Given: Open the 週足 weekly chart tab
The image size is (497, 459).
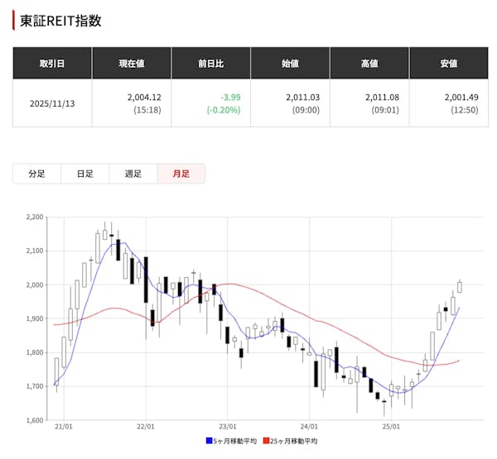Looking at the screenshot, I should [x=133, y=174].
